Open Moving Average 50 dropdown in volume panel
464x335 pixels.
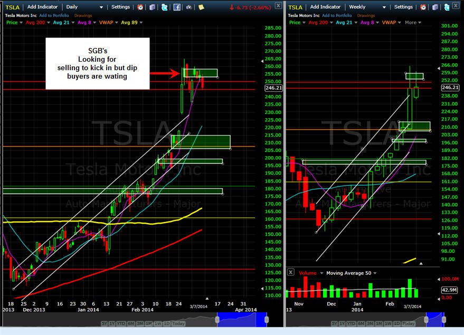pyautogui.click(x=375, y=273)
